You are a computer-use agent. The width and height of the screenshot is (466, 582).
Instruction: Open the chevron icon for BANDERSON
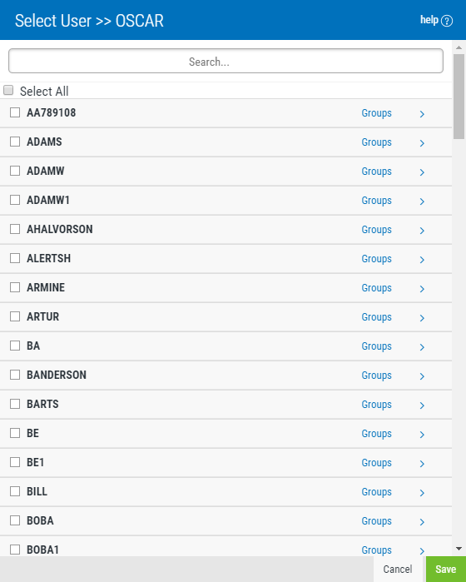pos(422,376)
